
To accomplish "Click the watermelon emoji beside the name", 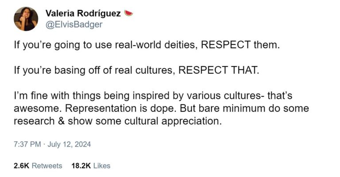I will point(128,13).
